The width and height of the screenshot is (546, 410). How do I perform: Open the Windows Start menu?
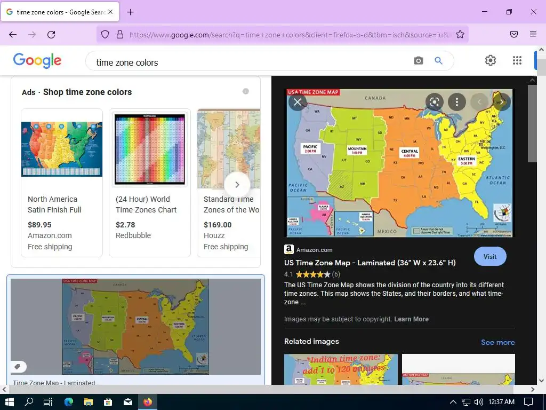(x=10, y=401)
